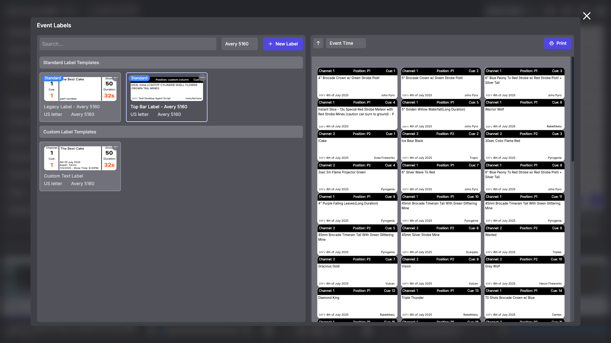Open options menu on Legacy Label template
The image size is (611, 343).
(116, 77)
